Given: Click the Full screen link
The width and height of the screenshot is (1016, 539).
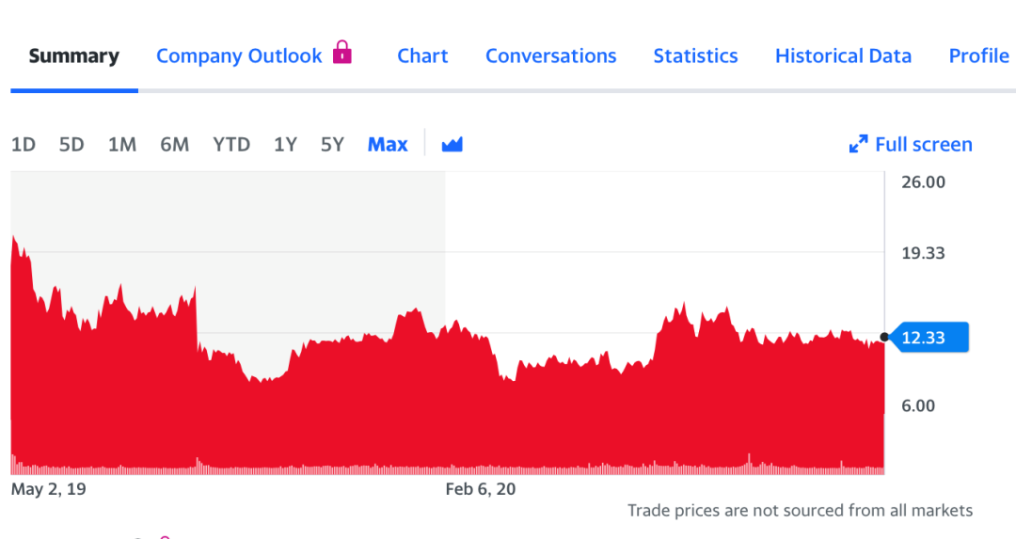Looking at the screenshot, I should click(x=923, y=144).
